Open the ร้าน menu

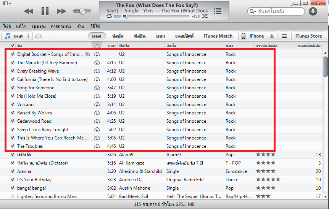(81, 26)
